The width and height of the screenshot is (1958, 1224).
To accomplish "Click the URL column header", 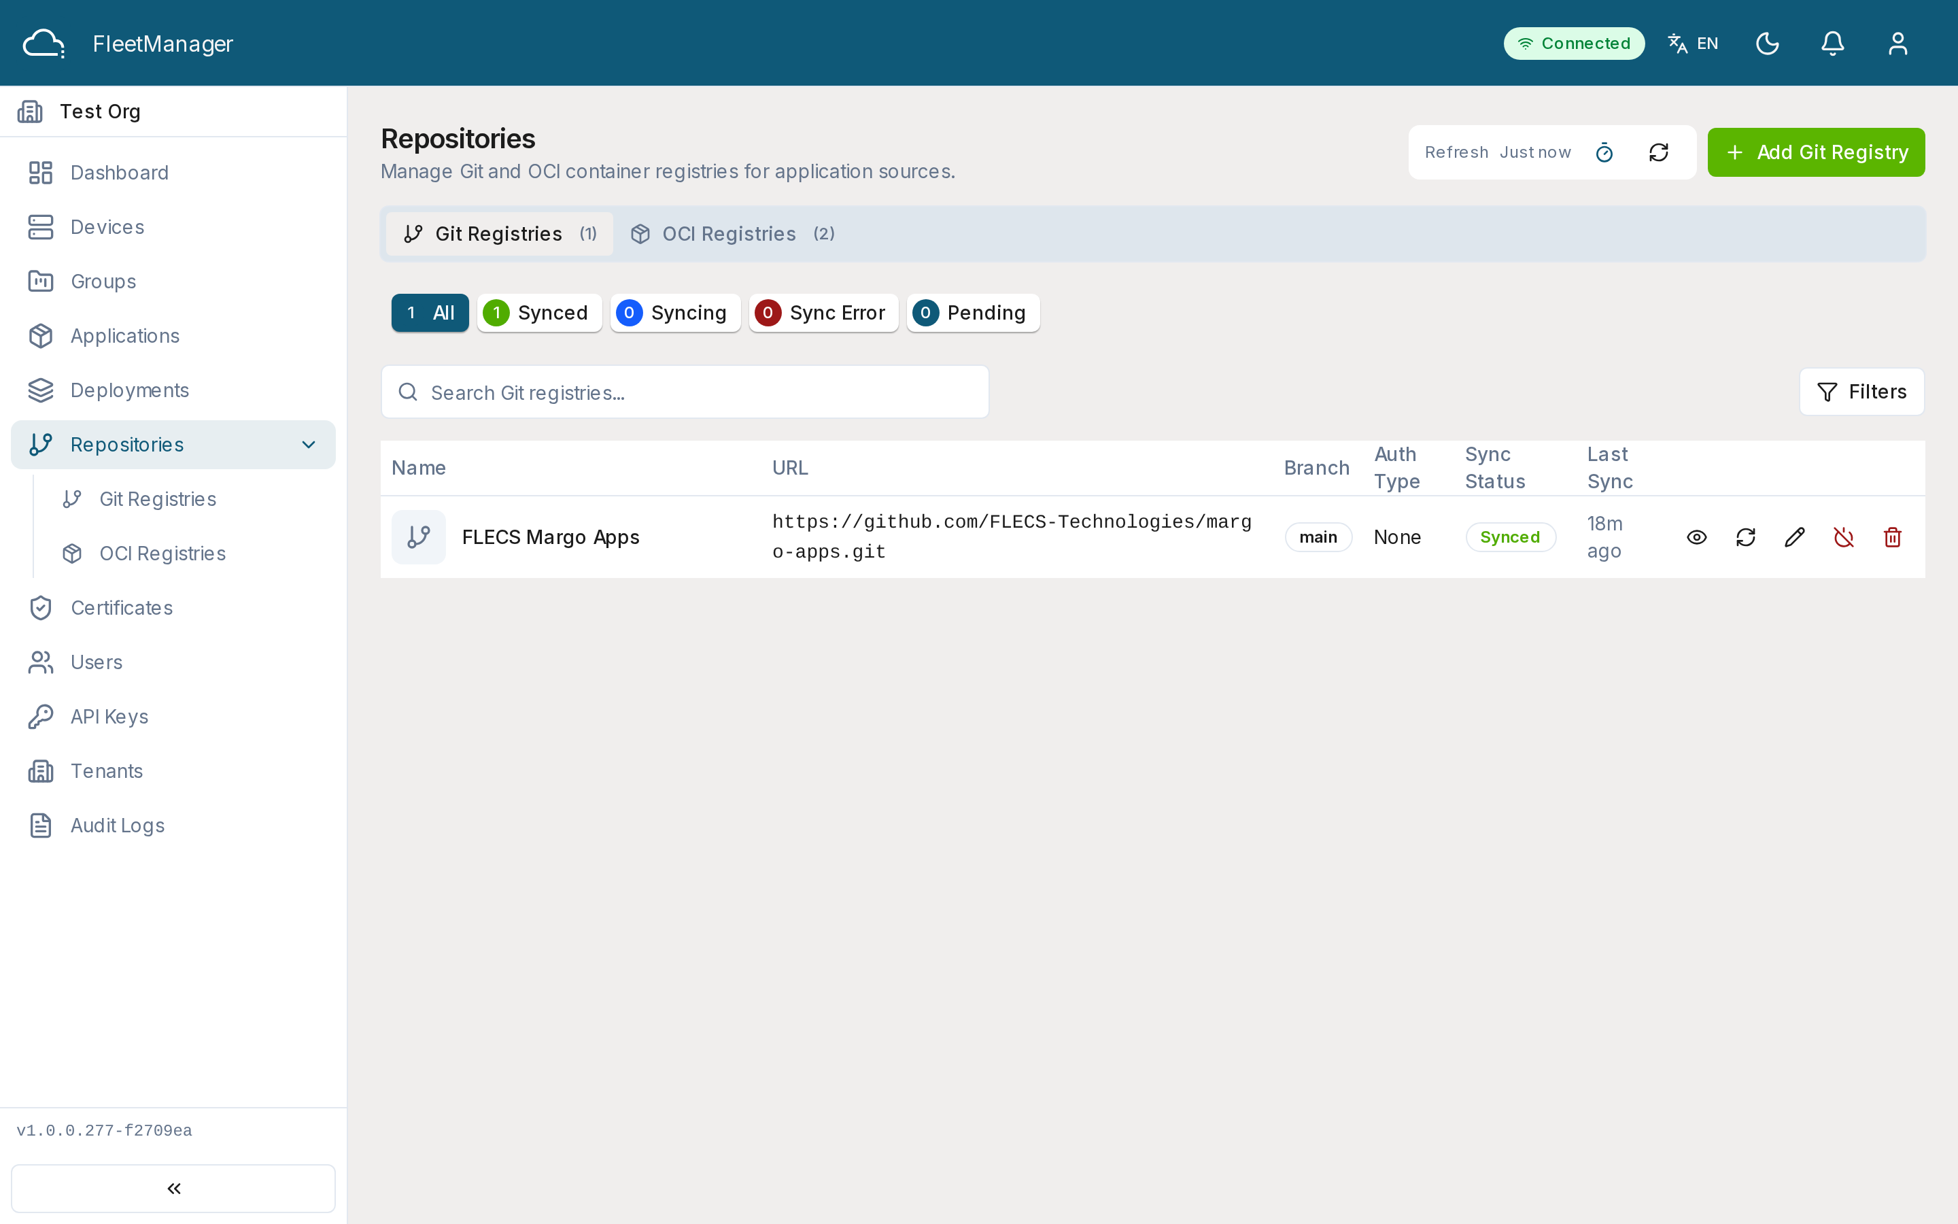I will click(790, 468).
